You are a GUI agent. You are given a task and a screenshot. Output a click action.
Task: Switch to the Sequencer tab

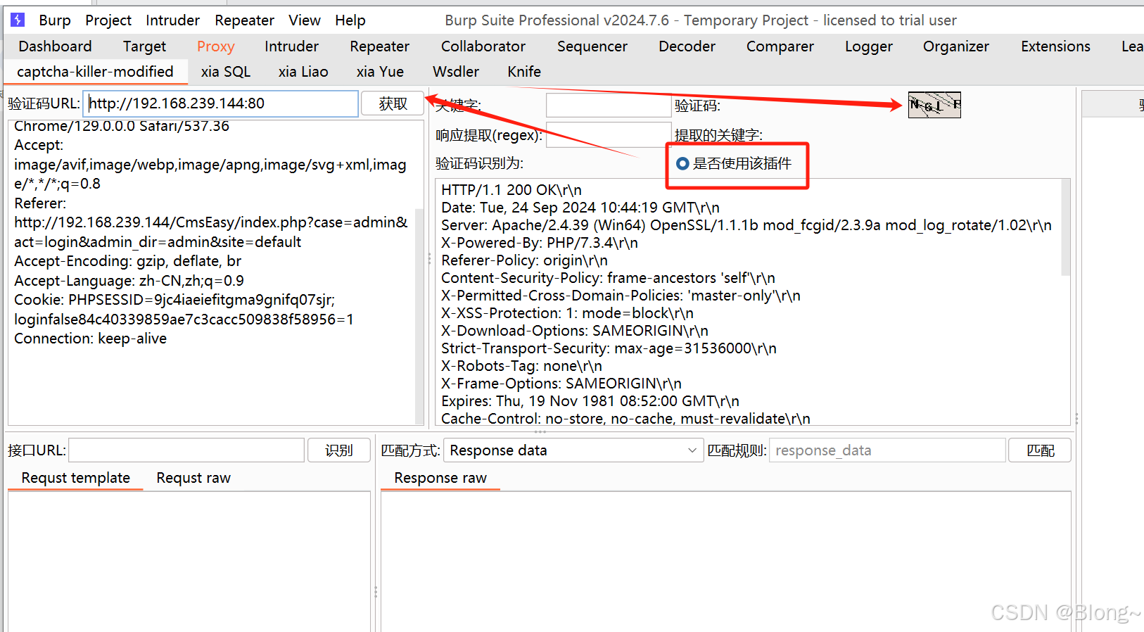point(592,46)
